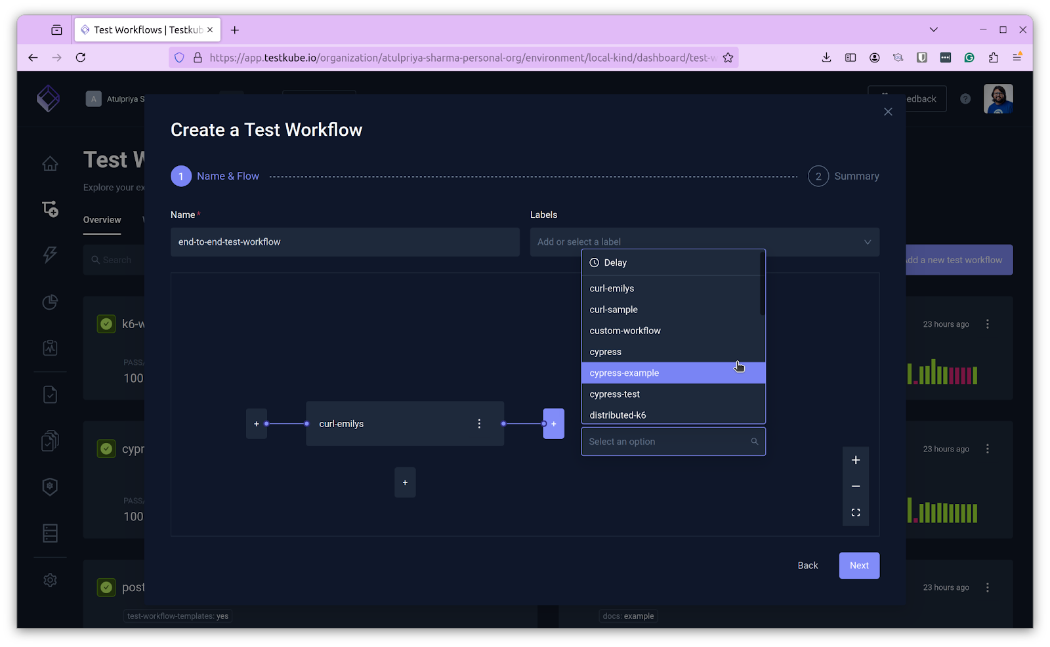Close the Test Workflows browser tab

pyautogui.click(x=210, y=30)
